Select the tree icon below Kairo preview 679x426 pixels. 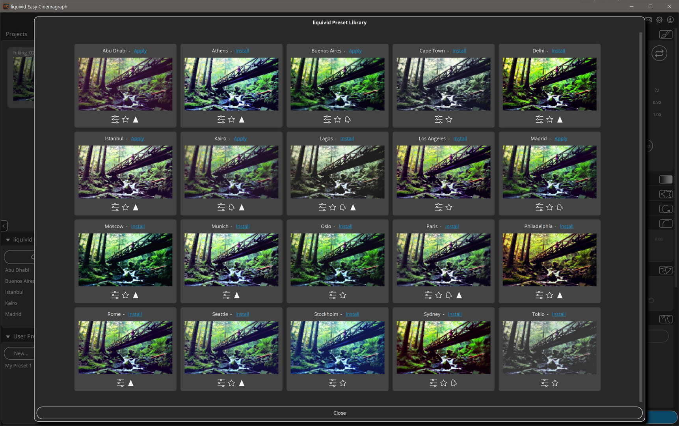click(x=231, y=207)
